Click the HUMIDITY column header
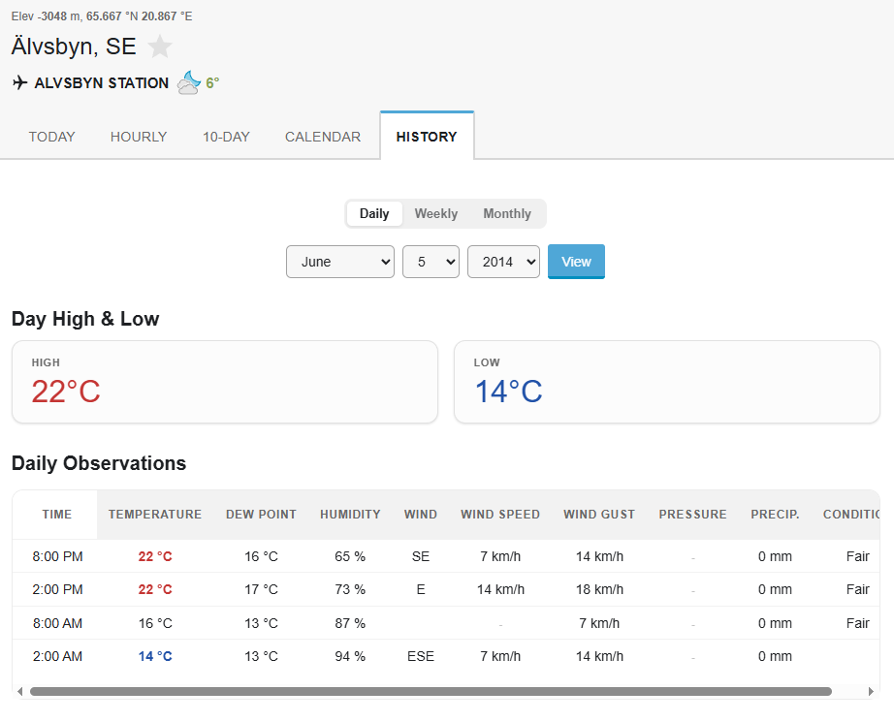This screenshot has width=894, height=722. tap(350, 515)
